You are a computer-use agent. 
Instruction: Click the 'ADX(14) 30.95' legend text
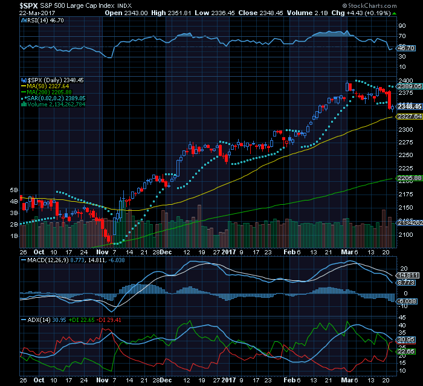click(x=47, y=320)
